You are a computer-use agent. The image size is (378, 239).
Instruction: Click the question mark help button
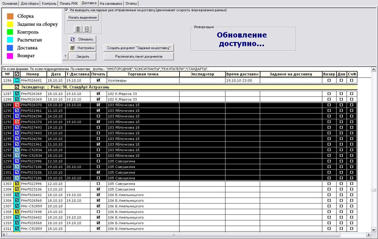click(65, 56)
